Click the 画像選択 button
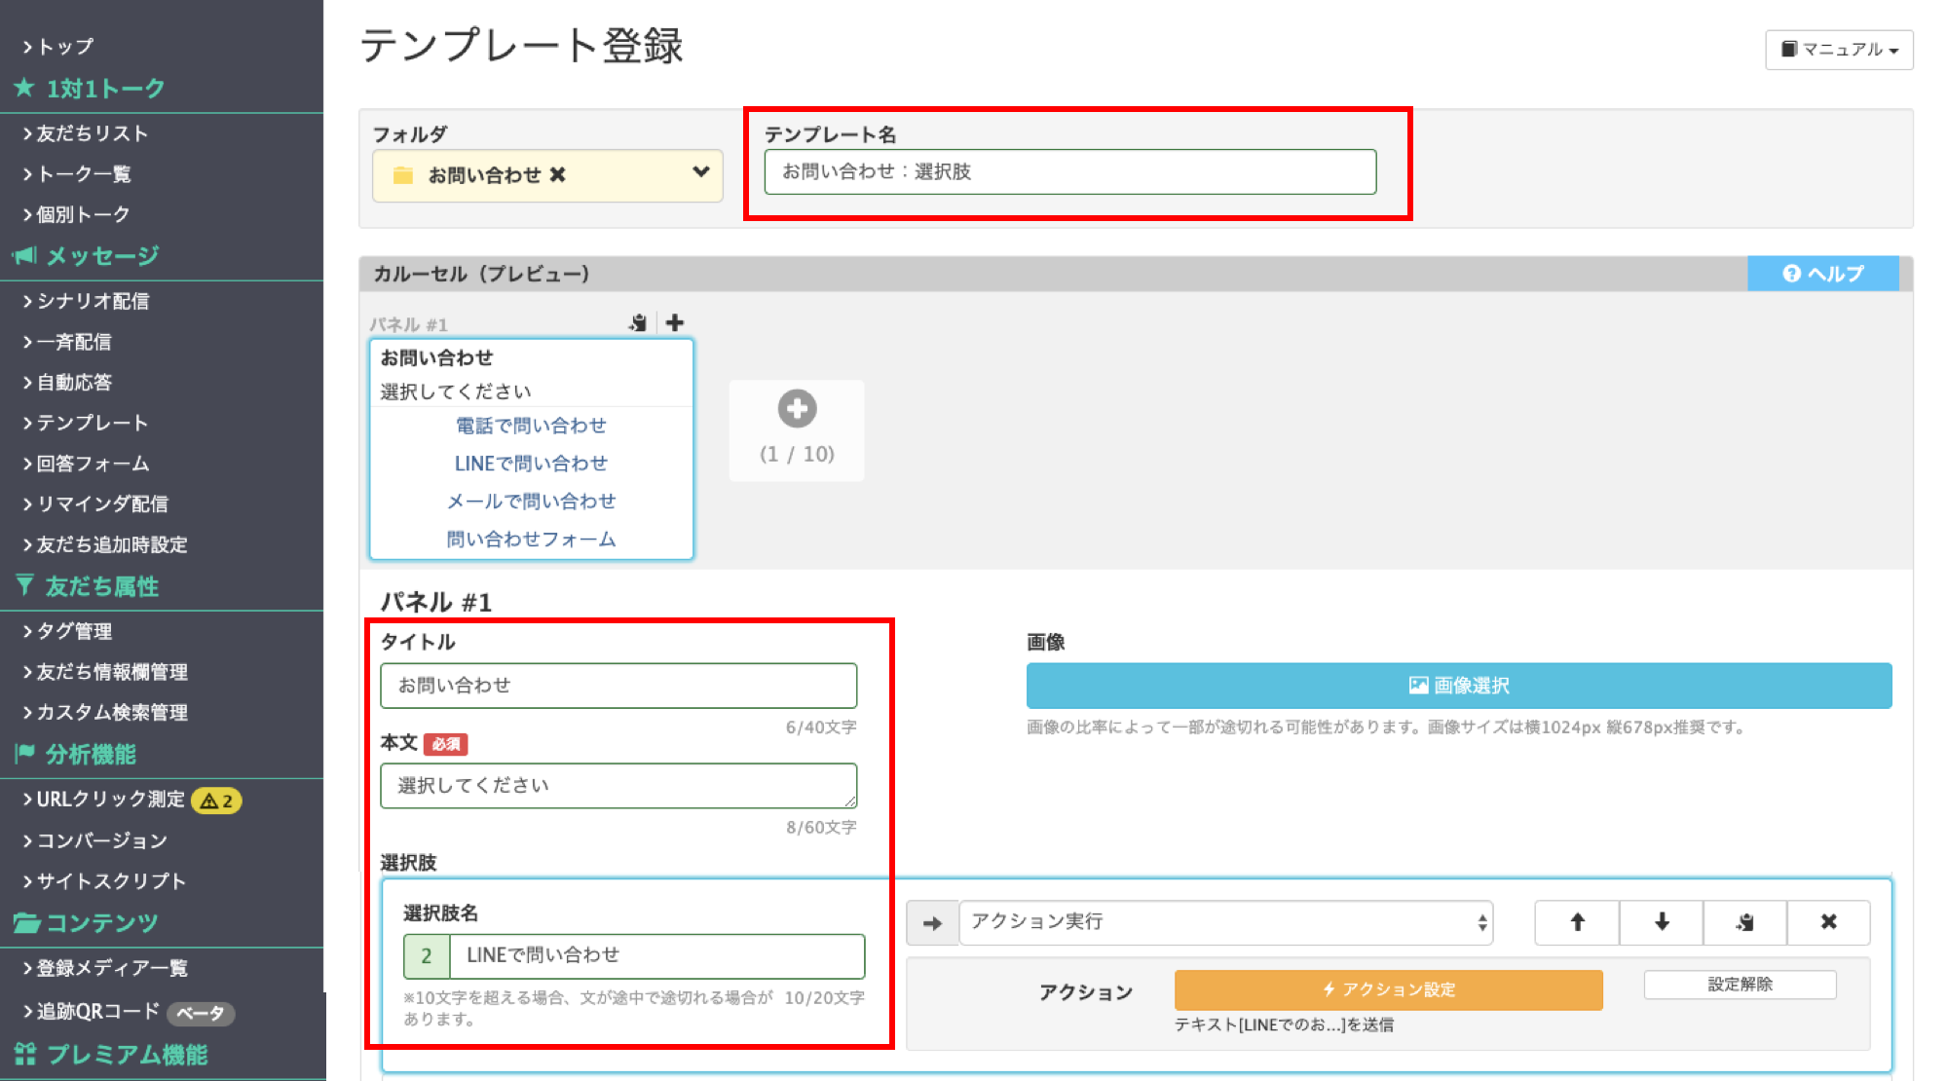The height and width of the screenshot is (1081, 1947). 1459,686
